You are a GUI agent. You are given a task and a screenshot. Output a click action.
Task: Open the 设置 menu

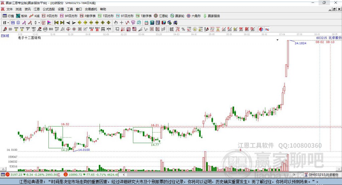(61, 9)
